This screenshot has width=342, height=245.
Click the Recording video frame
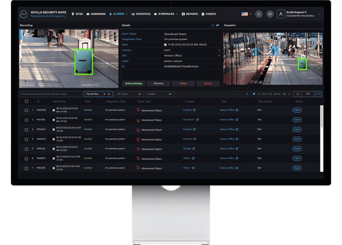pos(69,59)
